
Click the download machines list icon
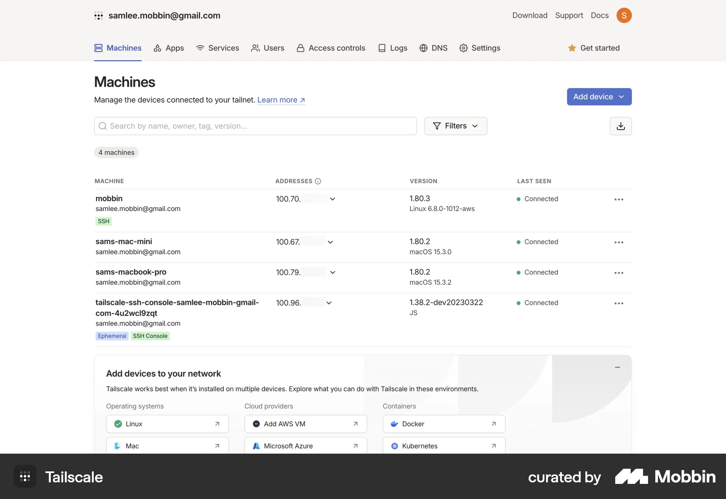621,126
